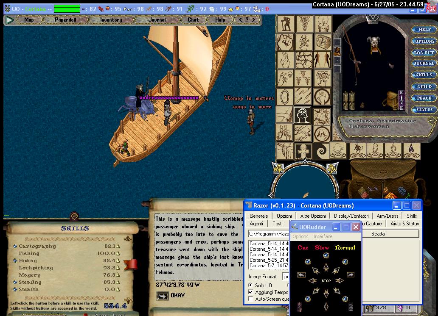Expand the skills scroll bottom ornament
This screenshot has width=438, height=316.
[x=128, y=300]
